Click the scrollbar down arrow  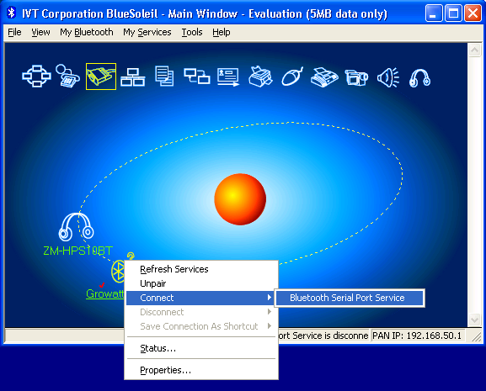(x=474, y=320)
